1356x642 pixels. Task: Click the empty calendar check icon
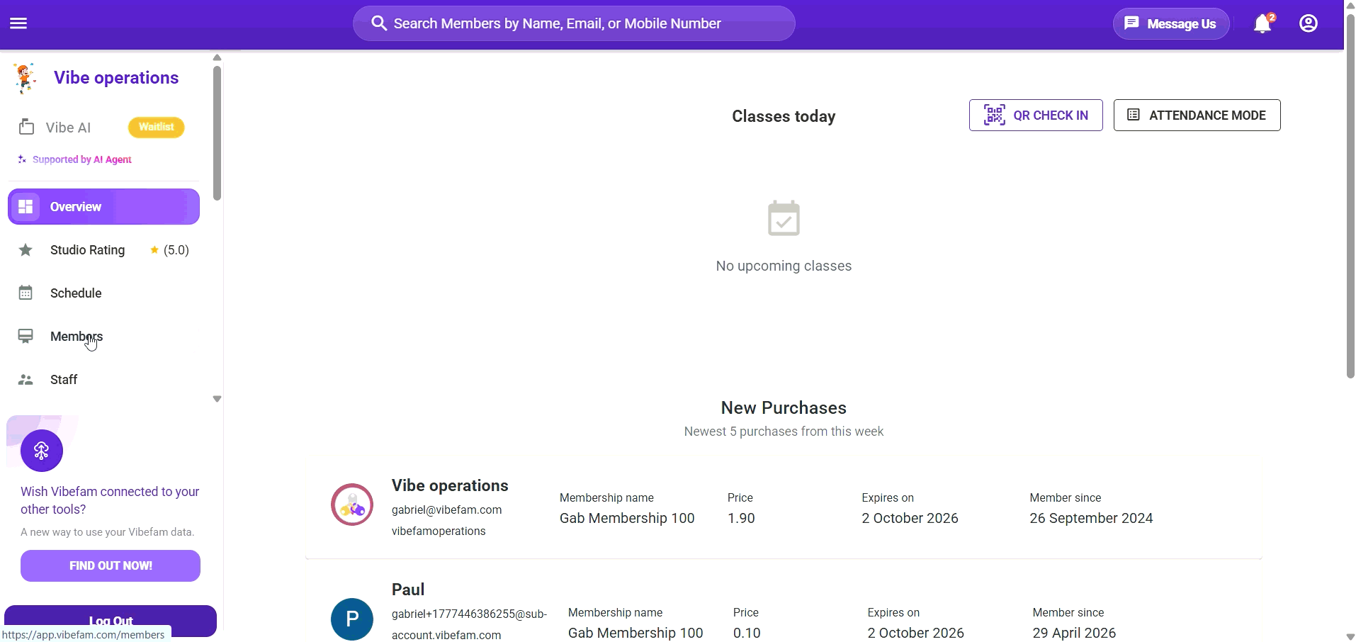click(x=784, y=218)
